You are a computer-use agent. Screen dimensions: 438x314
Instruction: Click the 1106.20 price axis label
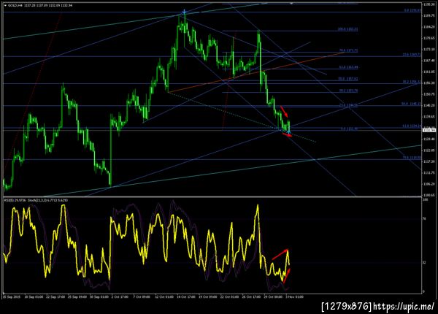429,184
